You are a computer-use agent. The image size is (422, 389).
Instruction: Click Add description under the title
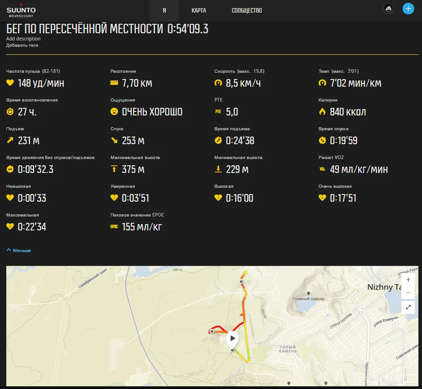pyautogui.click(x=23, y=39)
